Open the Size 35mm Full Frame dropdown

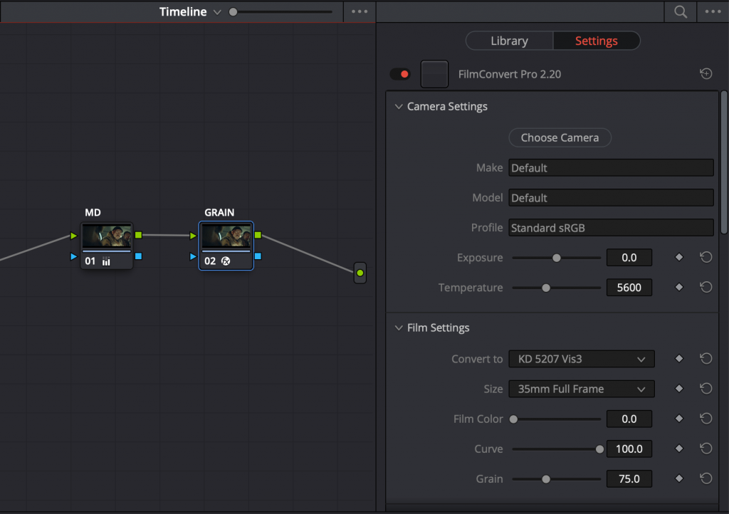click(x=581, y=389)
